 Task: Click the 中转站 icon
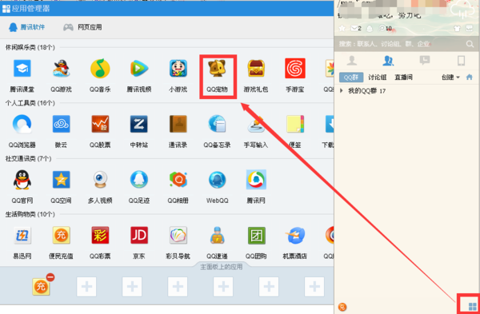pyautogui.click(x=139, y=124)
